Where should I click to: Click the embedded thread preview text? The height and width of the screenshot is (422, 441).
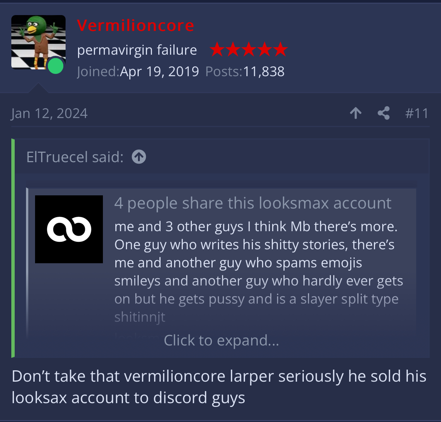[259, 272]
